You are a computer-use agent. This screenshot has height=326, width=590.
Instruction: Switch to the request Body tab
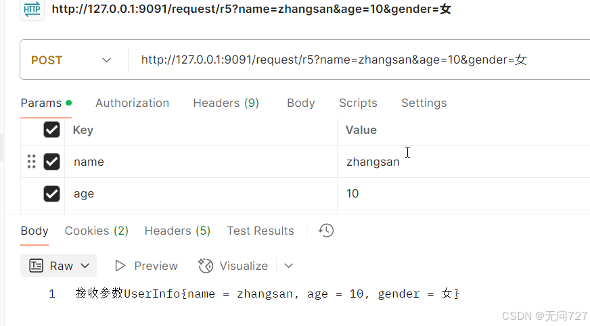pos(300,103)
